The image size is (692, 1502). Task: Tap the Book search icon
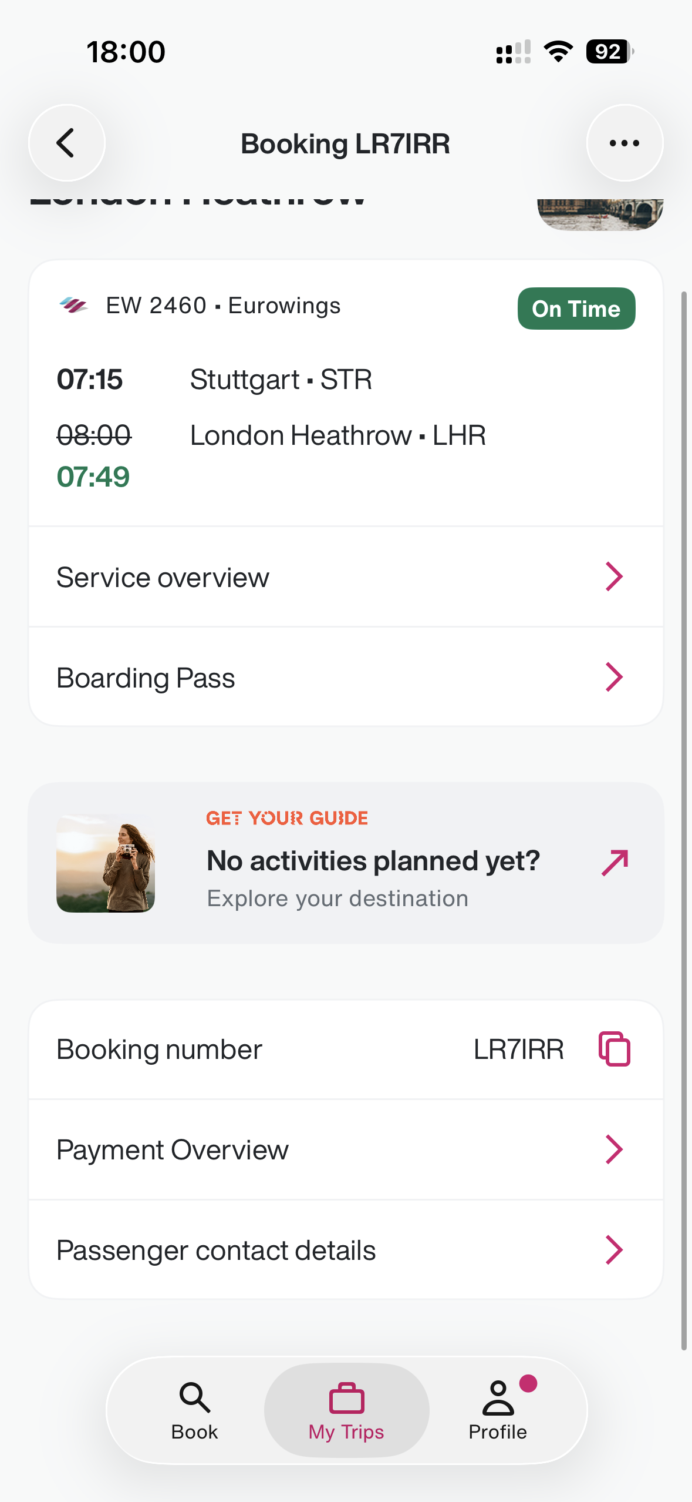coord(194,1397)
